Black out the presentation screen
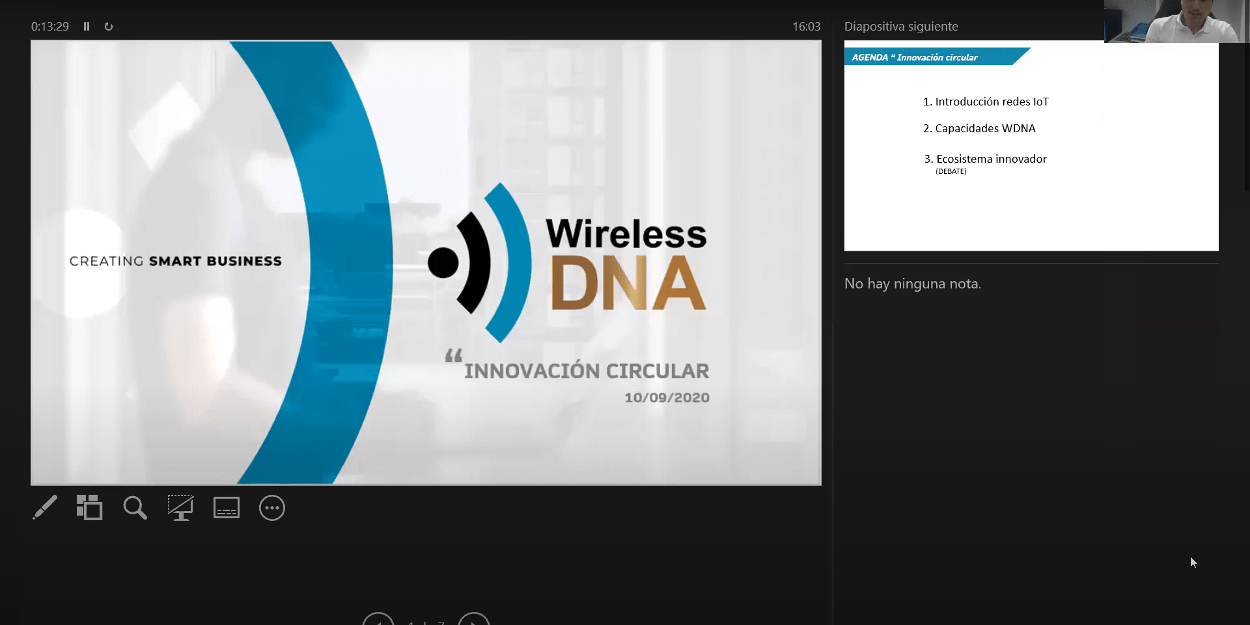1250x625 pixels. coord(181,508)
